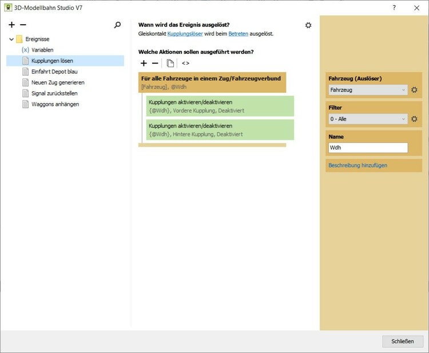Open the Filter dropdown showing 0 - Alle
The width and height of the screenshot is (429, 353).
[368, 119]
